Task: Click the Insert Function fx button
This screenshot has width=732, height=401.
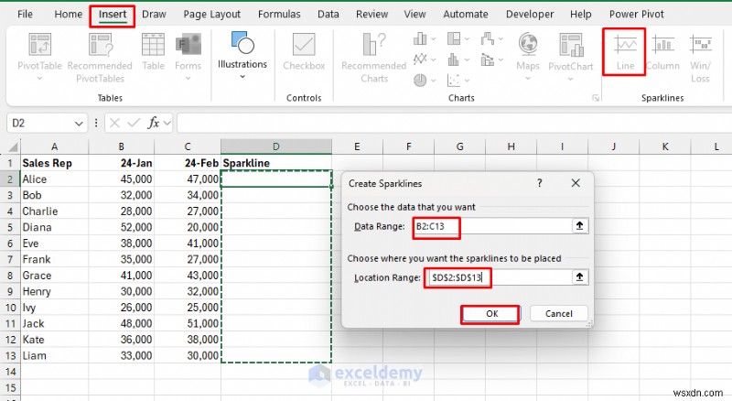Action: coord(153,123)
